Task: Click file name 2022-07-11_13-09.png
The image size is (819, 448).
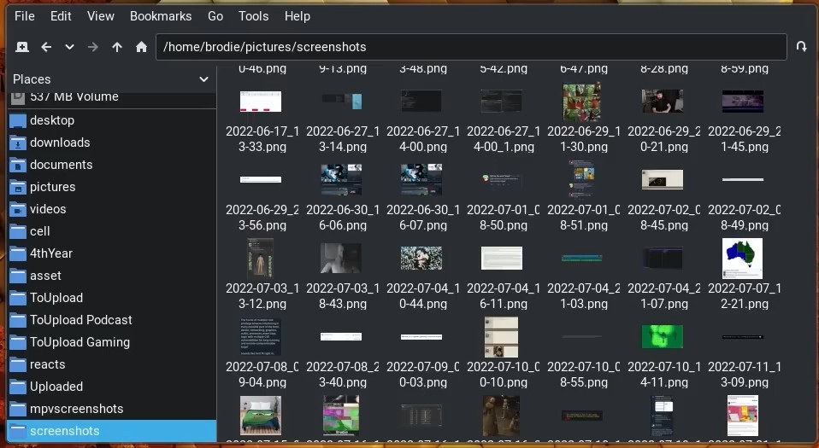Action: tap(745, 375)
